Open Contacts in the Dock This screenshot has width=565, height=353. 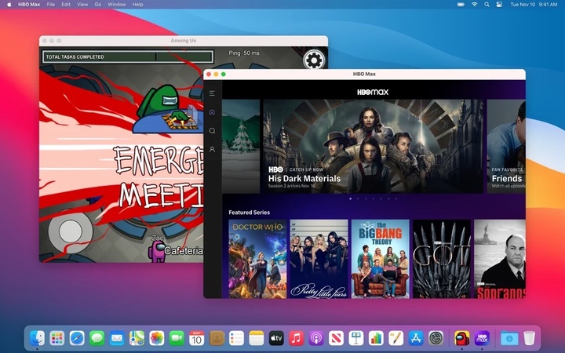coord(217,338)
